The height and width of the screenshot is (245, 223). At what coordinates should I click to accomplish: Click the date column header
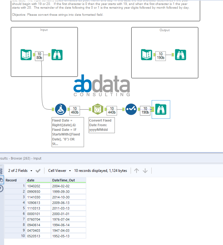point(39,180)
